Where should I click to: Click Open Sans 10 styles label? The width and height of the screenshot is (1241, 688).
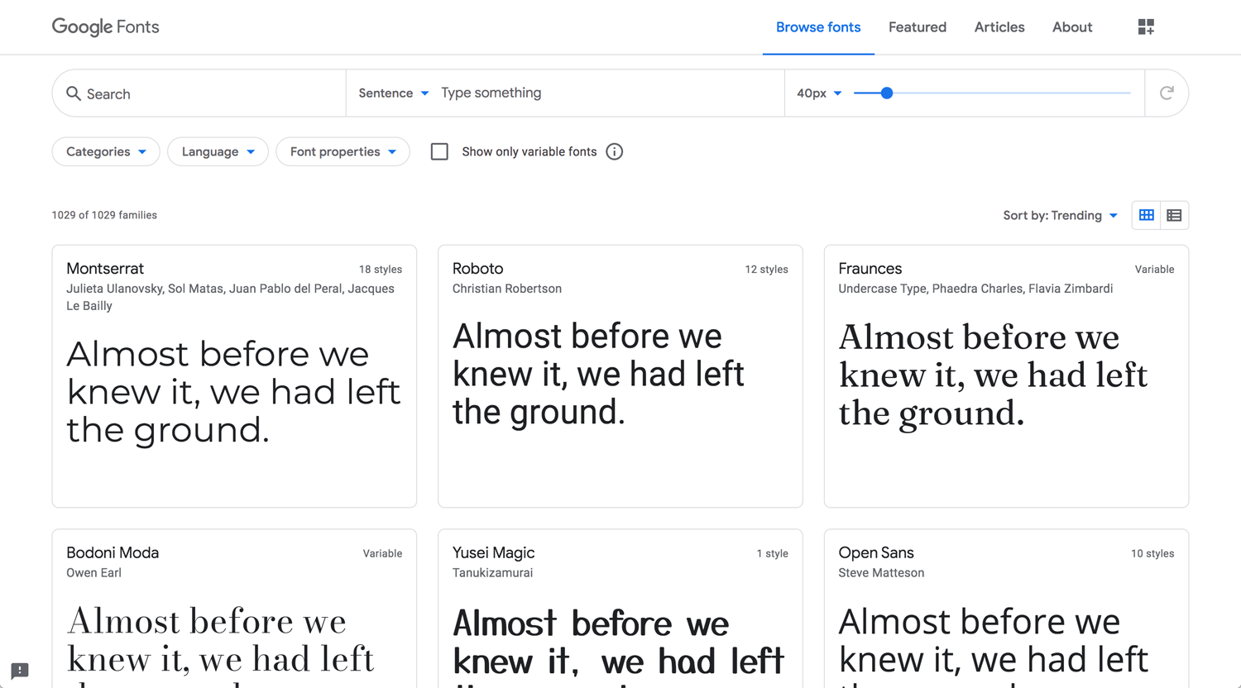[1152, 554]
